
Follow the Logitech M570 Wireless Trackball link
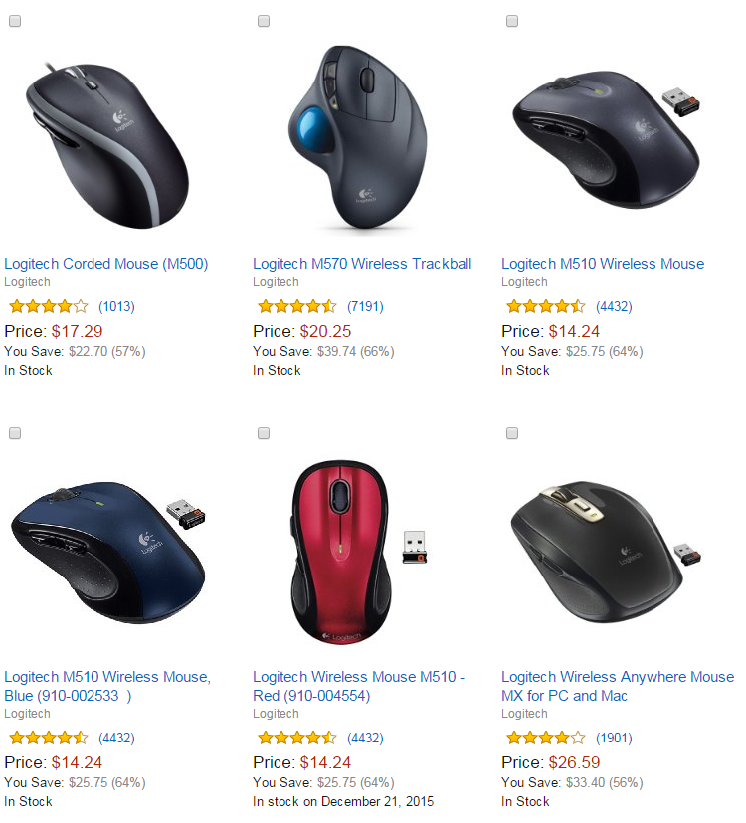click(362, 264)
